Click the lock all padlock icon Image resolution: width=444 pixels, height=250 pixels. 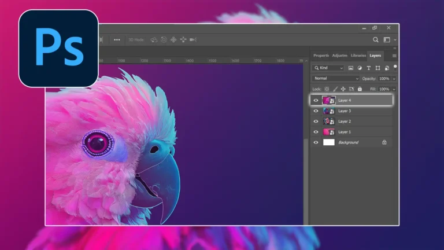tap(360, 89)
